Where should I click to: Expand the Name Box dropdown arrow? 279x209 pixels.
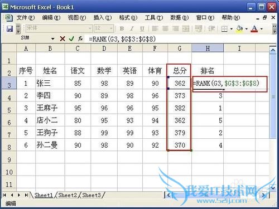coord(53,38)
